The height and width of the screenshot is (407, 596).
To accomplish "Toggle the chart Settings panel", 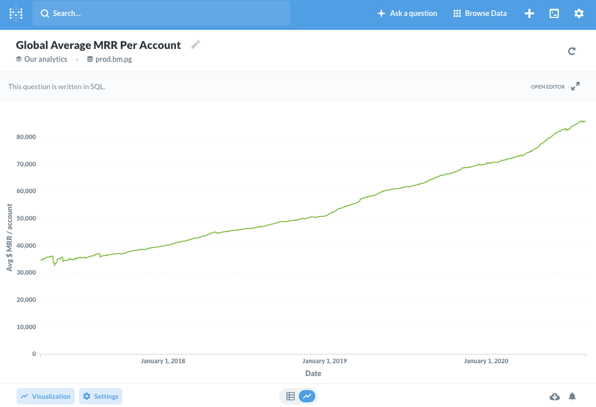I will [100, 396].
